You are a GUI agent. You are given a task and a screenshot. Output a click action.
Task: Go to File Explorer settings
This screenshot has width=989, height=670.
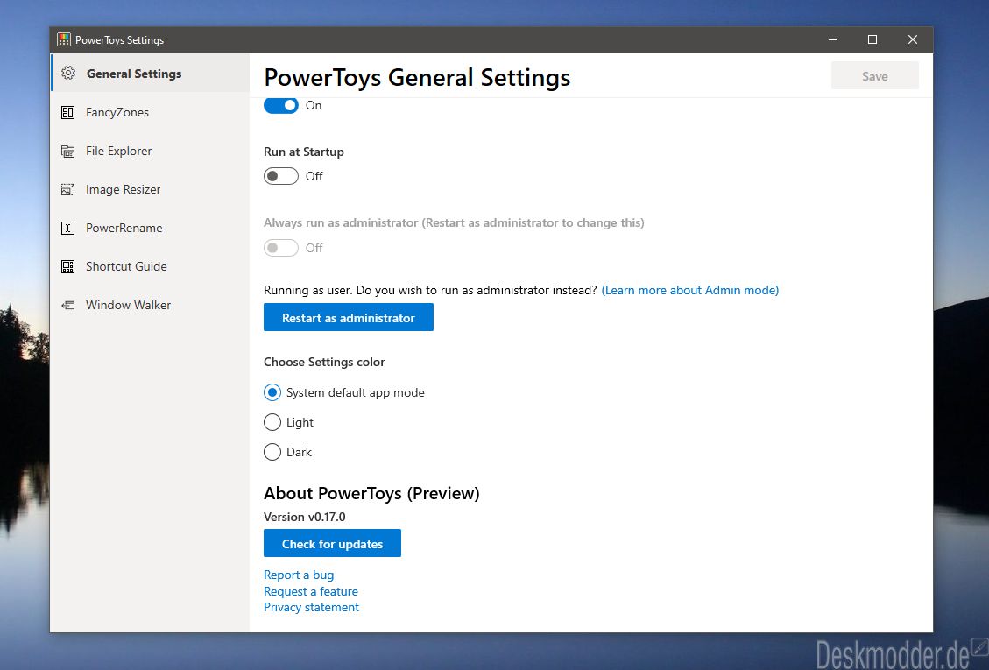coord(150,151)
